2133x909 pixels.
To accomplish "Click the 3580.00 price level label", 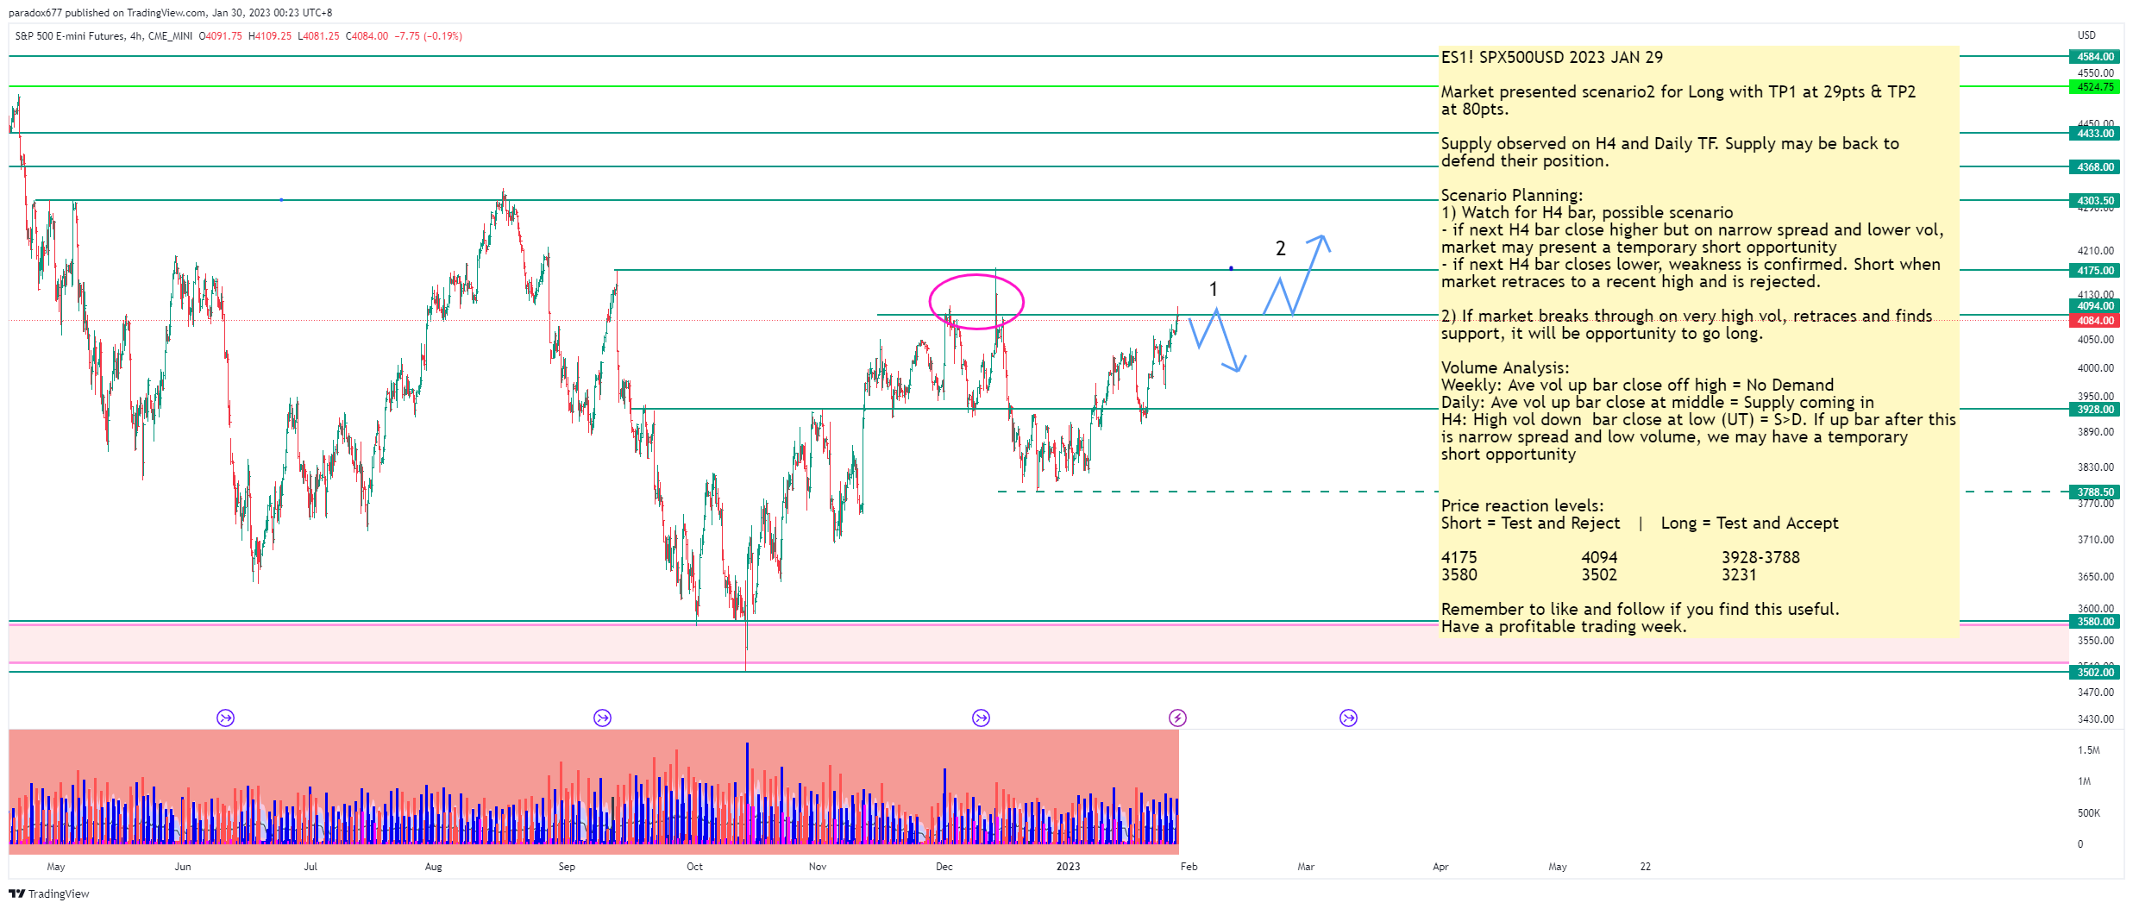I will click(2095, 622).
